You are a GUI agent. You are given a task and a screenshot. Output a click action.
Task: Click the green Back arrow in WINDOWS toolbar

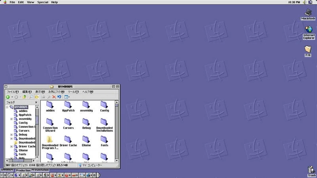(x=8, y=97)
